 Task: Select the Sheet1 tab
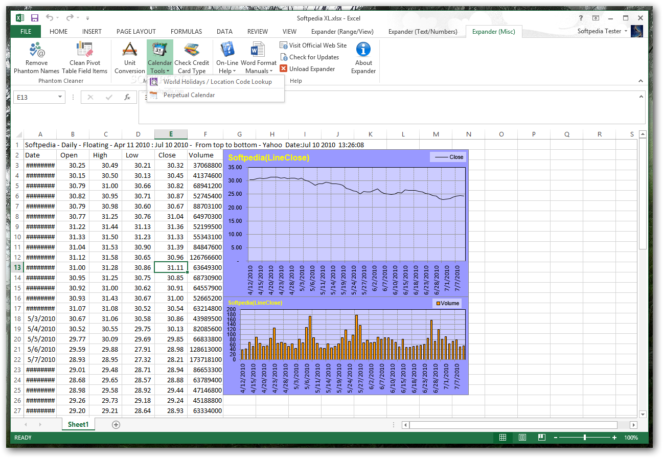point(78,424)
